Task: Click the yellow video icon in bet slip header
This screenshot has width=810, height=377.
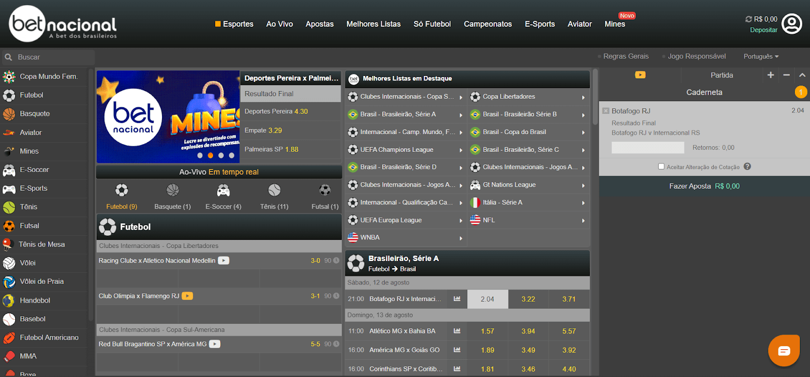Action: [x=640, y=75]
